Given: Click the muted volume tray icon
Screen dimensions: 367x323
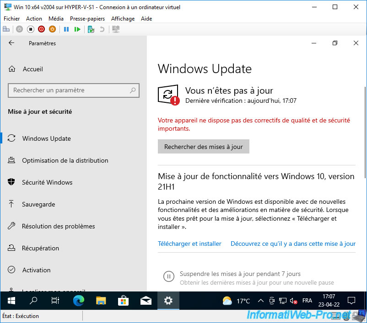Looking at the screenshot, I should click(x=293, y=301).
